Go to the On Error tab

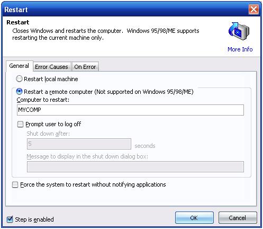pyautogui.click(x=85, y=67)
